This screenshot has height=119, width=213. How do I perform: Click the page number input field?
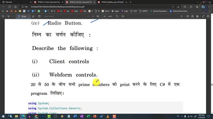click(x=104, y=16)
